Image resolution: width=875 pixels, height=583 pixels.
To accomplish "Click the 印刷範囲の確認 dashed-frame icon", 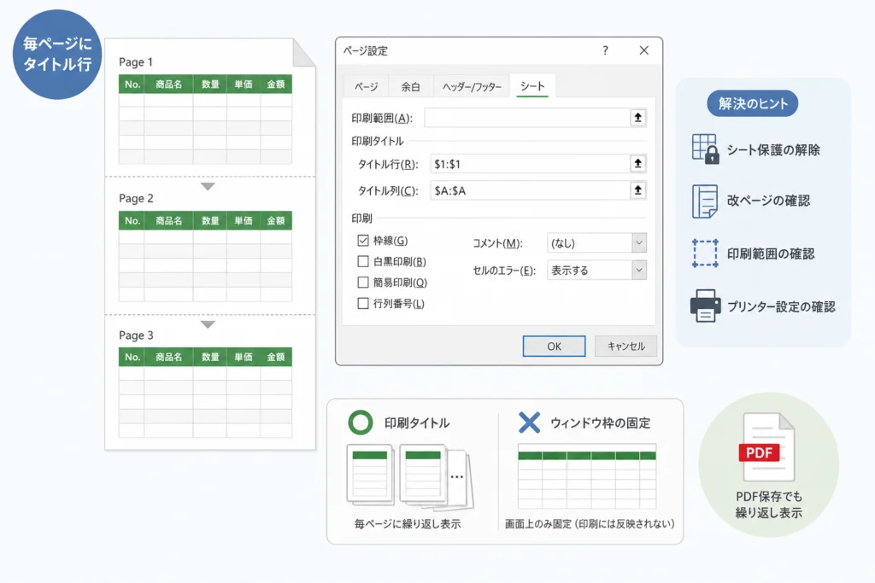I will (x=705, y=254).
